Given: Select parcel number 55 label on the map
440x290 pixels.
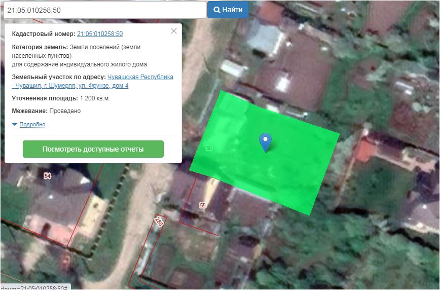Looking at the screenshot, I should 203,205.
